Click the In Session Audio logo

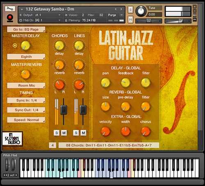tap(12, 139)
